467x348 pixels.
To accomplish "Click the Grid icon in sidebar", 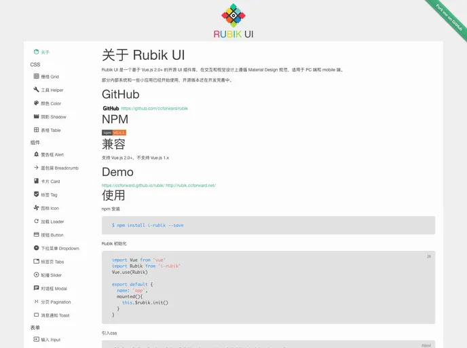I will tap(37, 76).
